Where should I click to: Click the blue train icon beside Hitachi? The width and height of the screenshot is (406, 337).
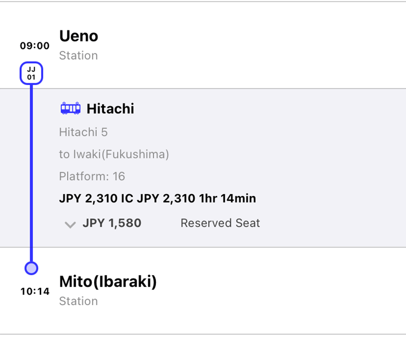point(71,109)
